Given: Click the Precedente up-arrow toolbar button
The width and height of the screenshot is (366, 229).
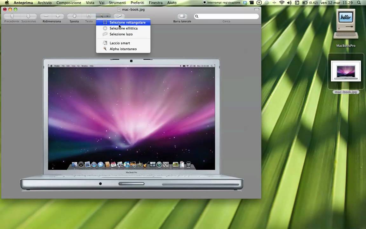Looking at the screenshot, I should click(x=12, y=16).
